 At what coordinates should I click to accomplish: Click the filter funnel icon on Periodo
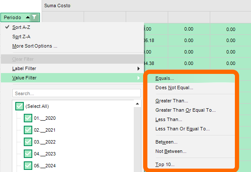coord(34,17)
